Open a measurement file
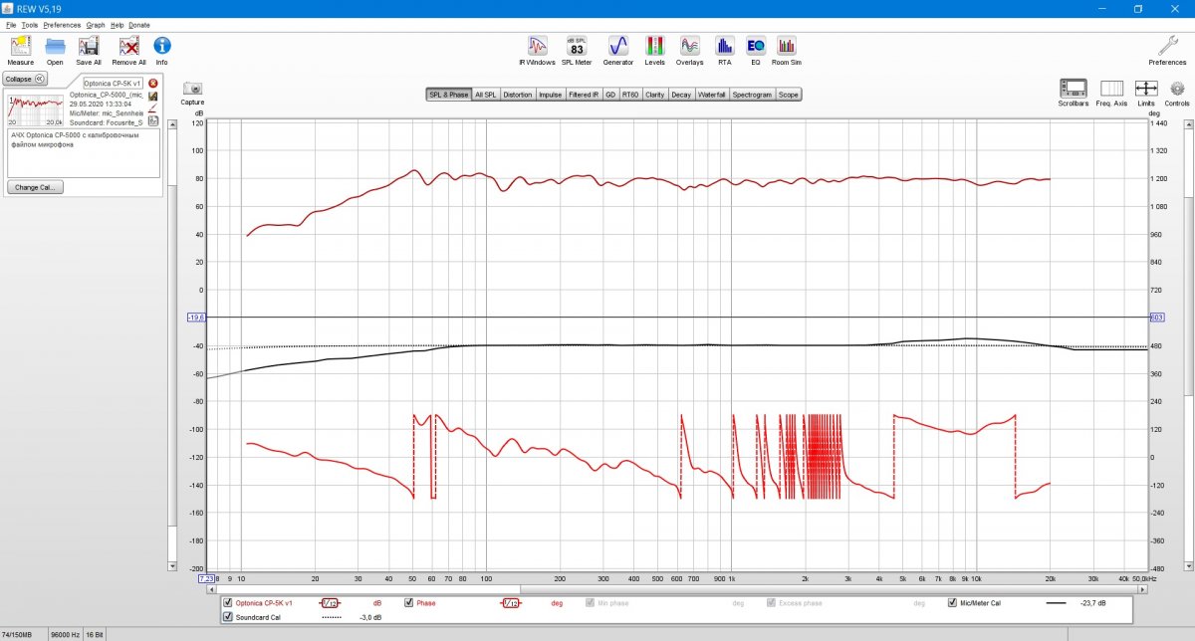 coord(55,50)
